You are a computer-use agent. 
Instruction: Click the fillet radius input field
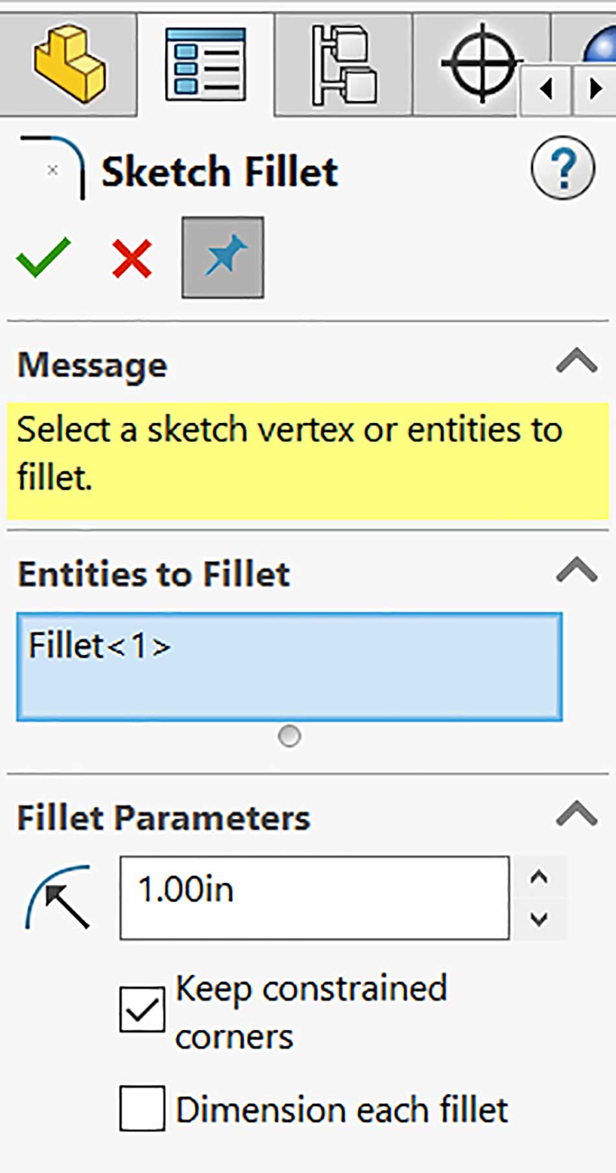314,897
